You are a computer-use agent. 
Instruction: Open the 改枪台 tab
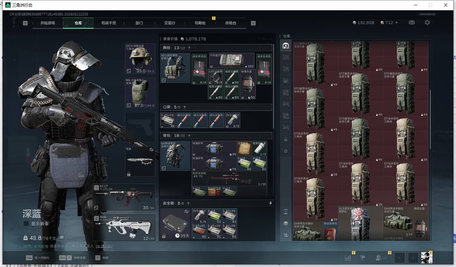pyautogui.click(x=231, y=23)
